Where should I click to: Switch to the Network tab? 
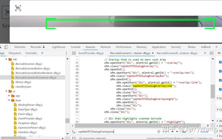point(105,47)
